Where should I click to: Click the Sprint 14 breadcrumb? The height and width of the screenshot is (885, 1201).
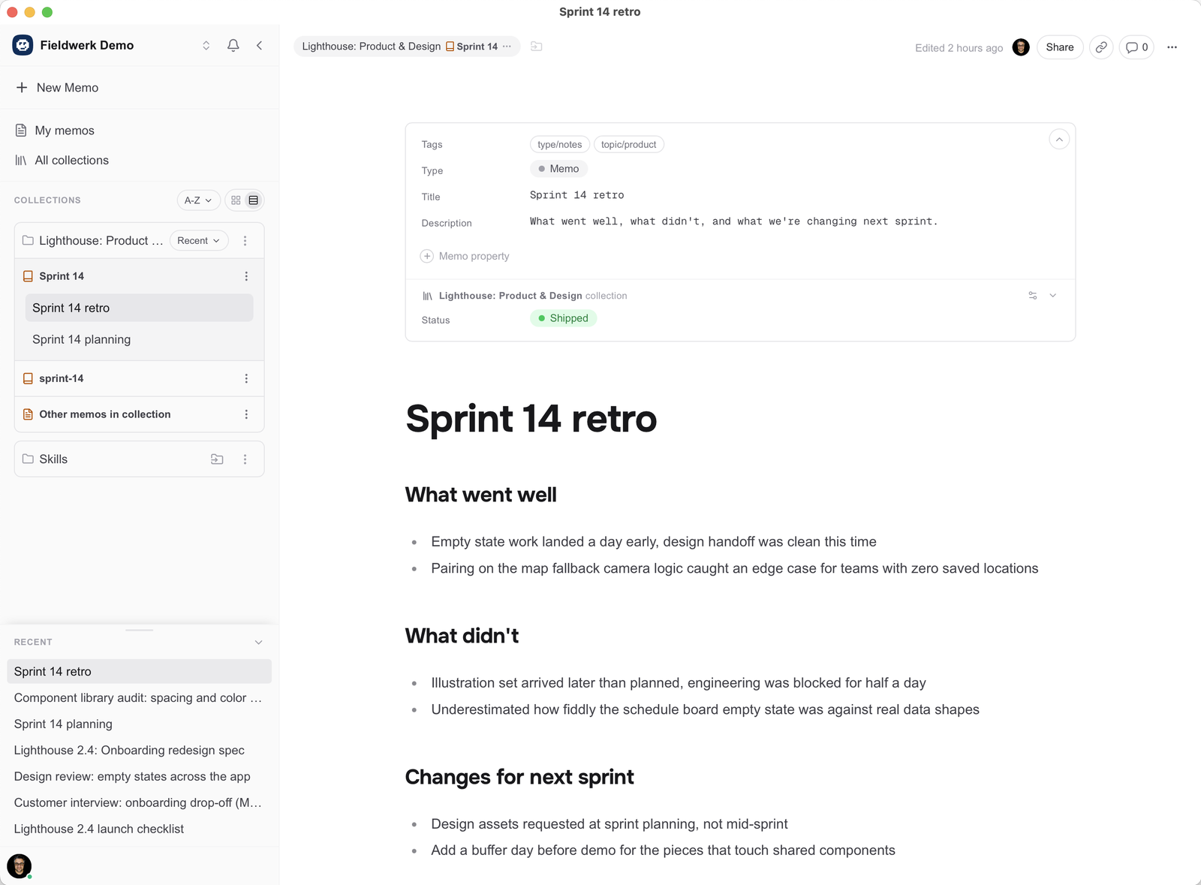471,47
